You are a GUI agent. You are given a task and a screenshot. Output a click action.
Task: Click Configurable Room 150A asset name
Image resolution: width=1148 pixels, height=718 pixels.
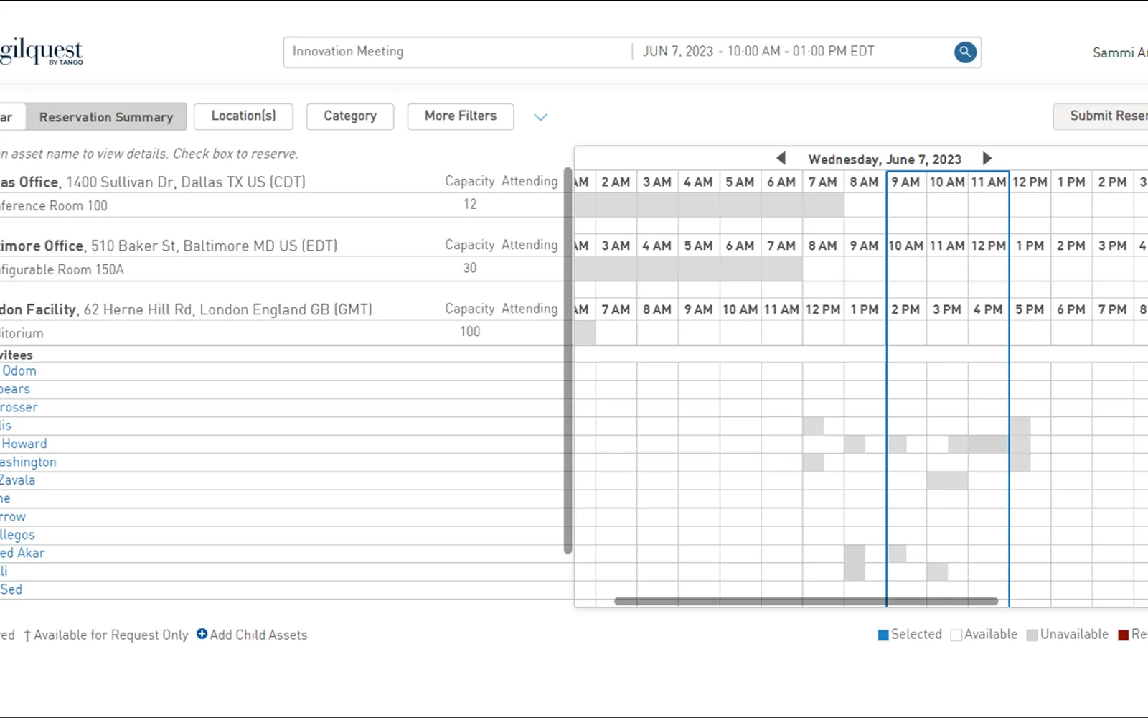[x=62, y=270]
